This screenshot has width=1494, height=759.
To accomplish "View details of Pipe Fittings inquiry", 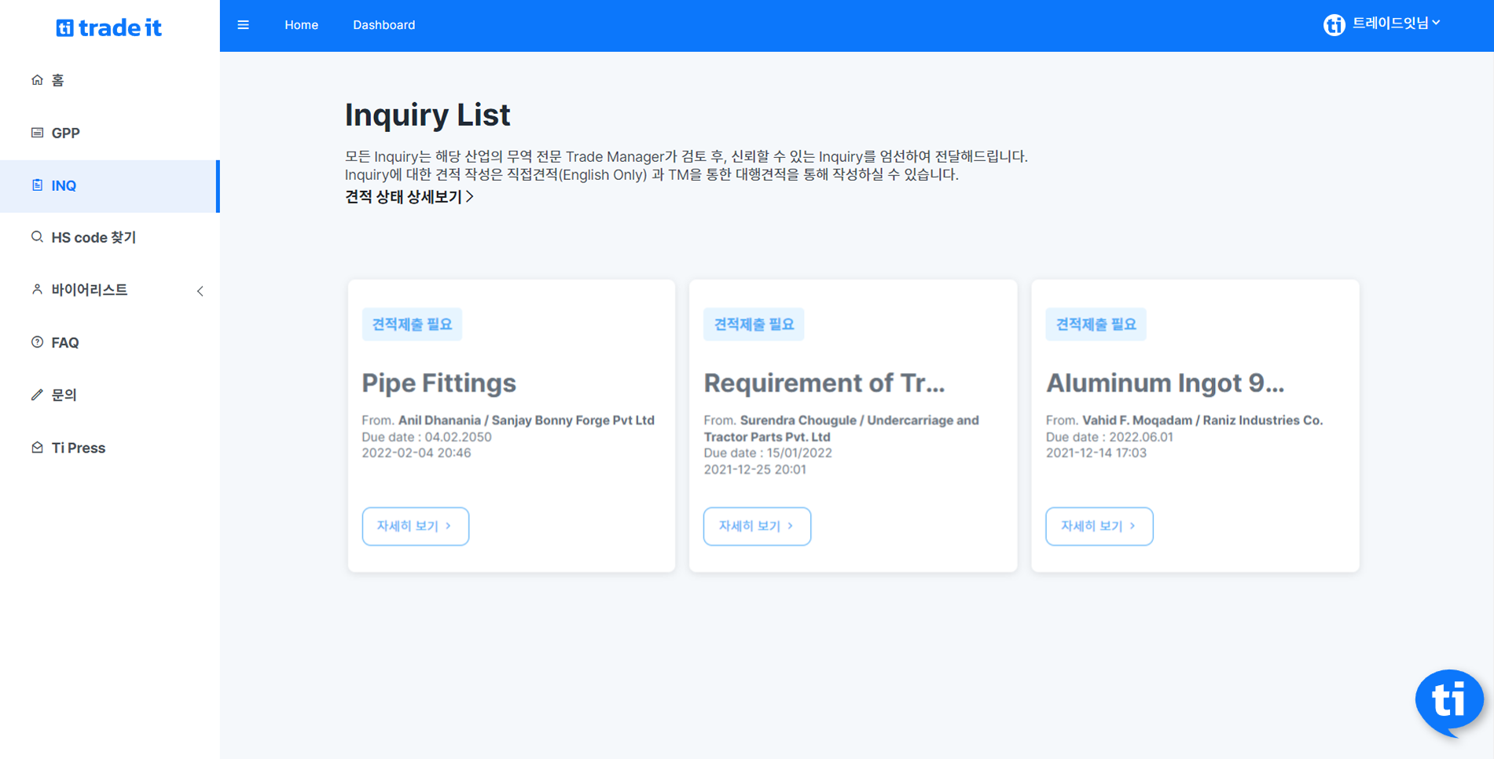I will click(x=415, y=526).
